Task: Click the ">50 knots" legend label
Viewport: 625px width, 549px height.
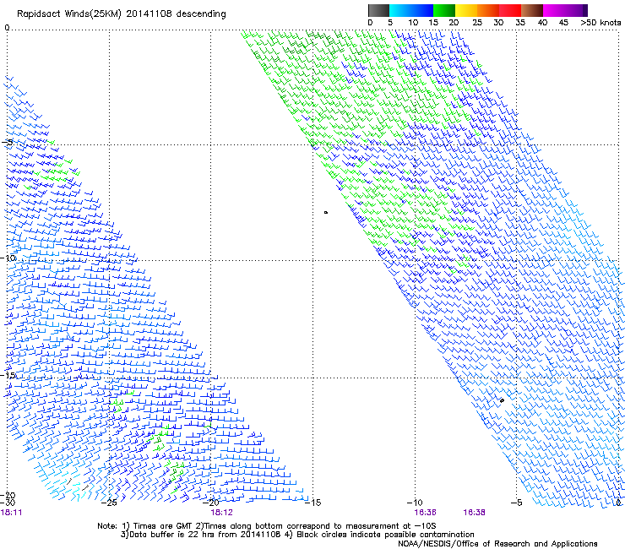Action: coord(601,22)
